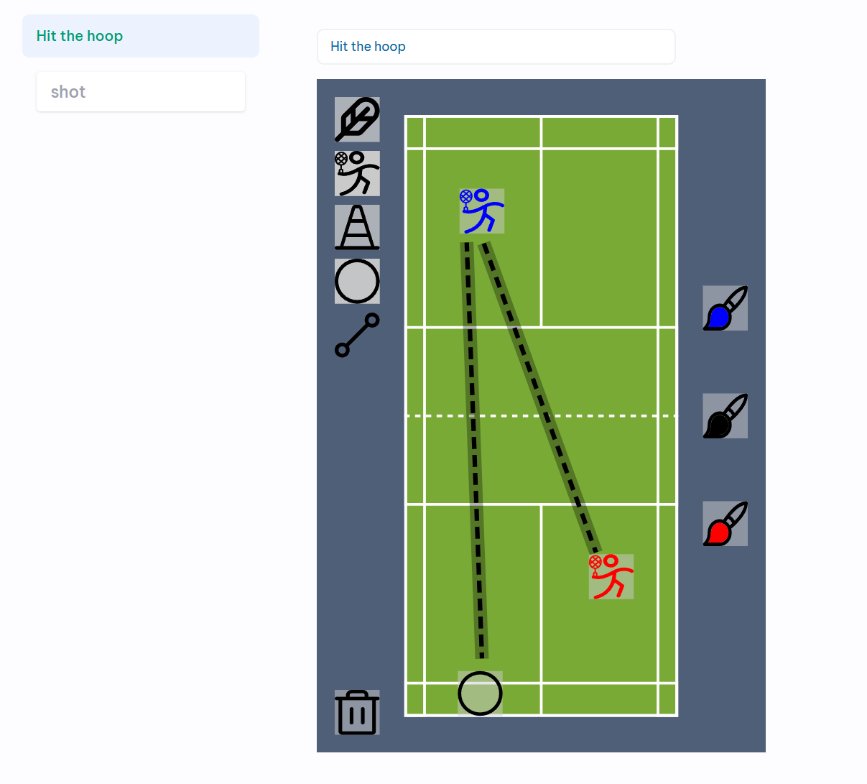Screen dimensions: 867x784
Task: Select the blue player on court
Action: [x=482, y=211]
